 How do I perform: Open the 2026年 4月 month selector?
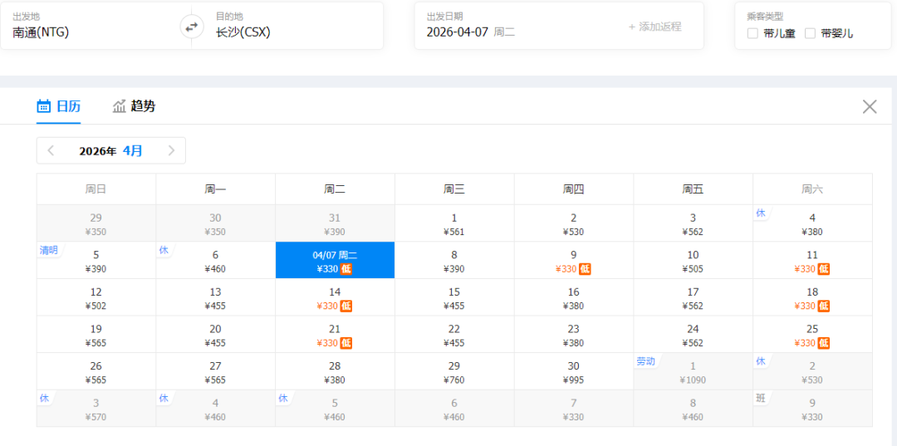click(x=111, y=151)
